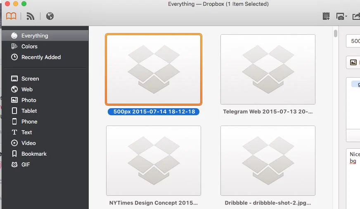Select the Dribbble dribbble-shot-2 thumbnail
The height and width of the screenshot is (209, 360).
[268, 161]
